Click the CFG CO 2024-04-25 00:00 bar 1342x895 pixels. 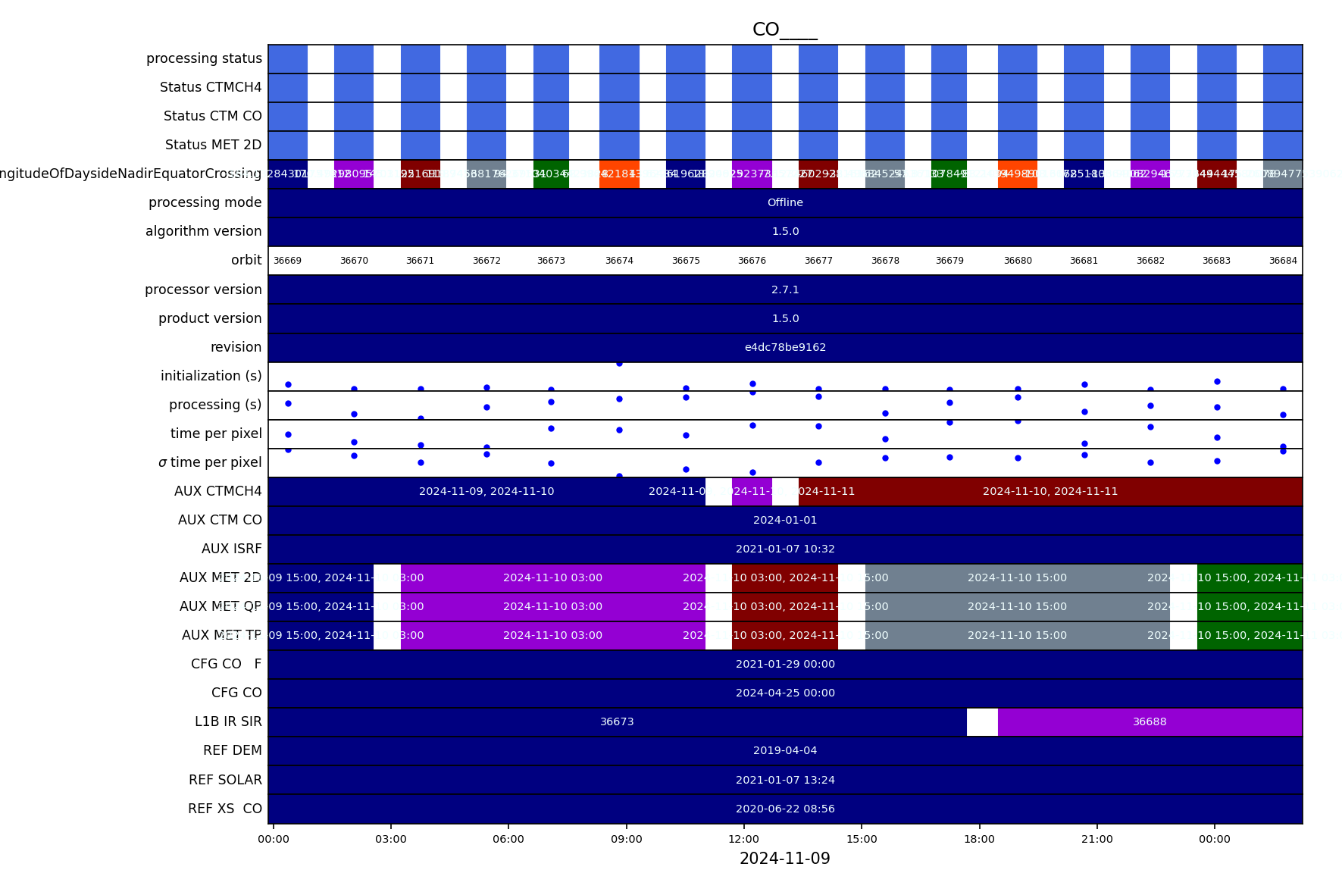pyautogui.click(x=785, y=693)
